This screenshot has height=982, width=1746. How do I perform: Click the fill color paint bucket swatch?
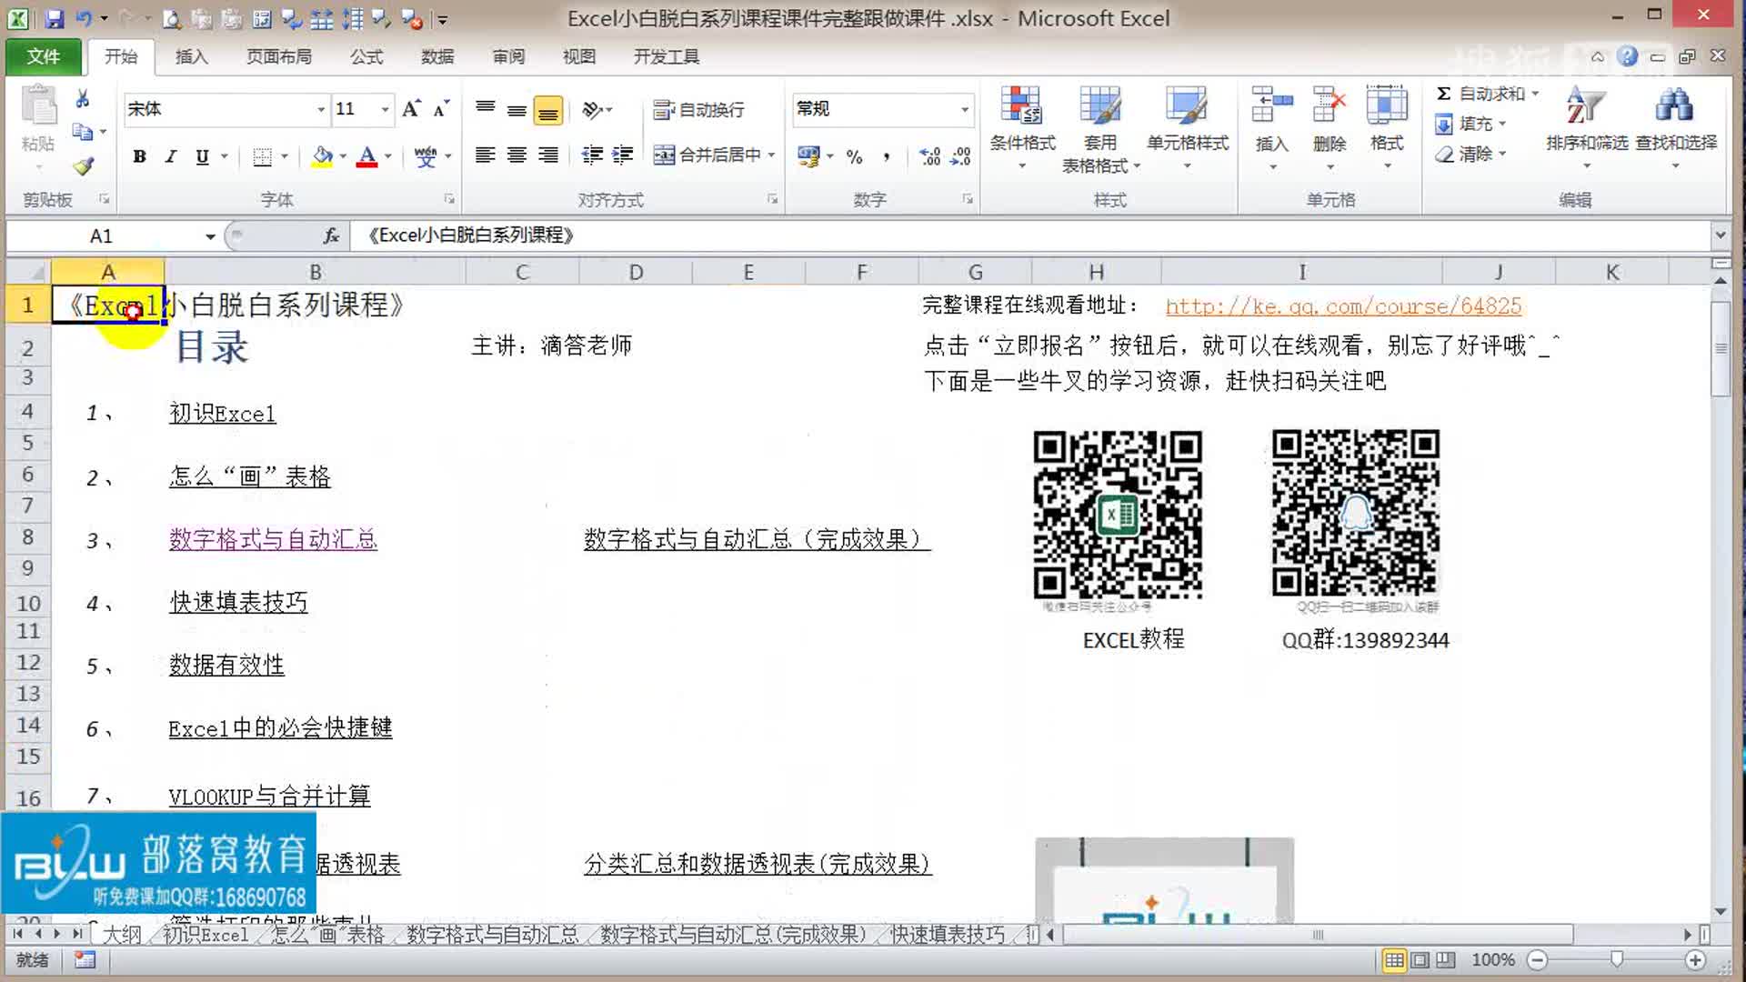[x=322, y=156]
